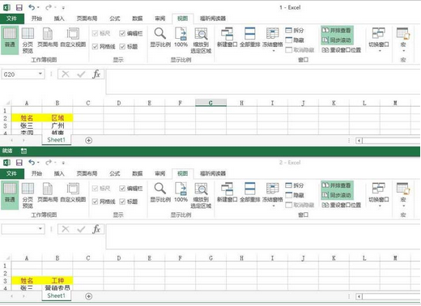Select yellow header cell B2 in top sheet

coord(57,118)
